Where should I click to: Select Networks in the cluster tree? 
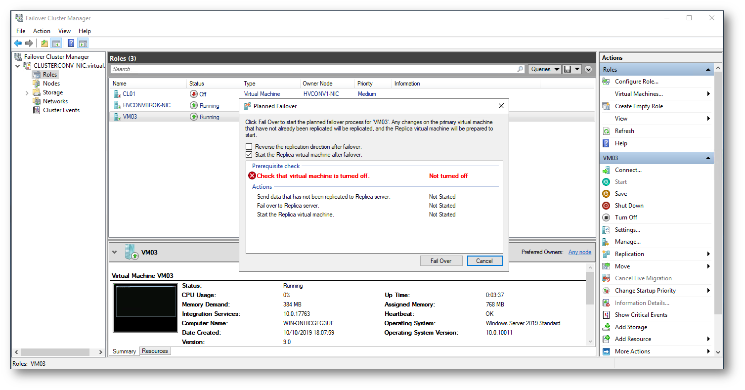[55, 101]
